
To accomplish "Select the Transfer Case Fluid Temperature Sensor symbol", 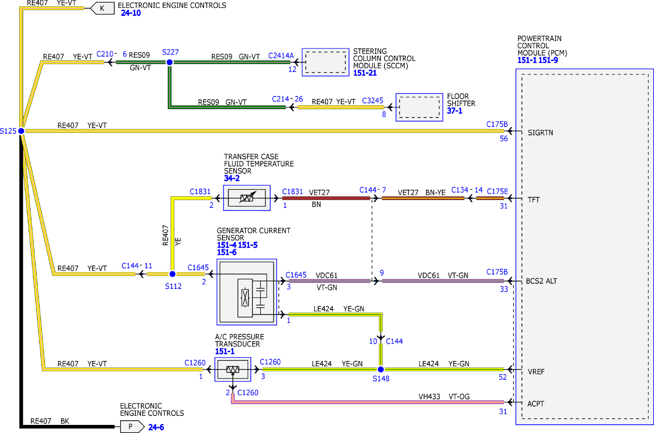I will [247, 198].
